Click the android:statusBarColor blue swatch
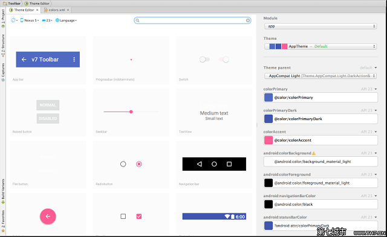387x237 pixels. pos(268,226)
